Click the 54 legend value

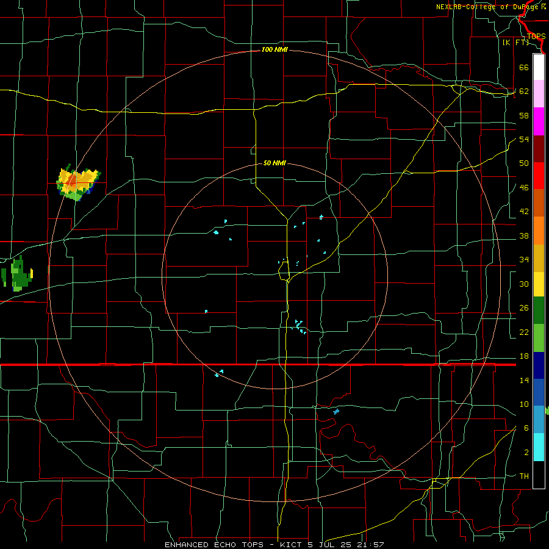pyautogui.click(x=524, y=139)
